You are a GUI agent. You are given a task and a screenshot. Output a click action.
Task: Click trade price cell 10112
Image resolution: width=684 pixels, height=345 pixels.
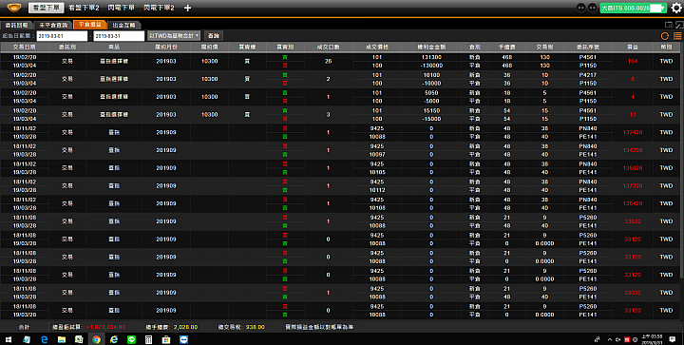click(x=377, y=190)
